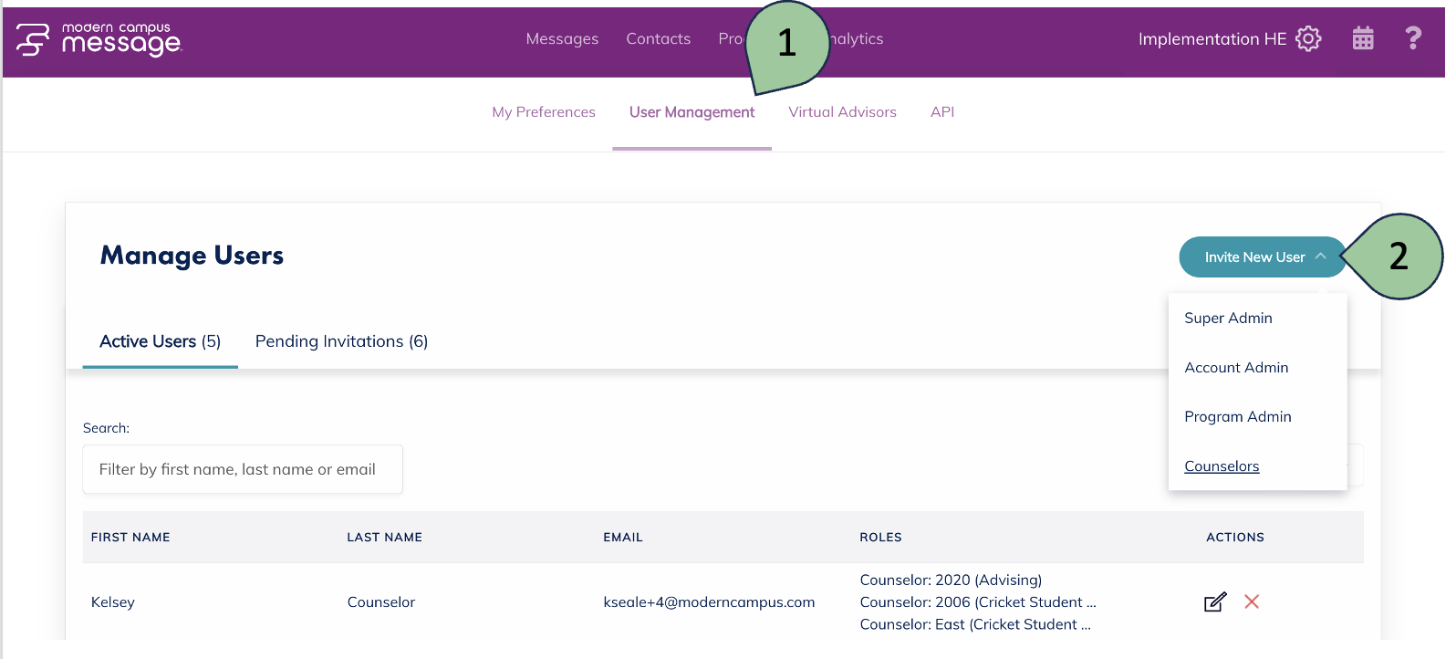Click the Modern Campus Message logo

tap(99, 40)
